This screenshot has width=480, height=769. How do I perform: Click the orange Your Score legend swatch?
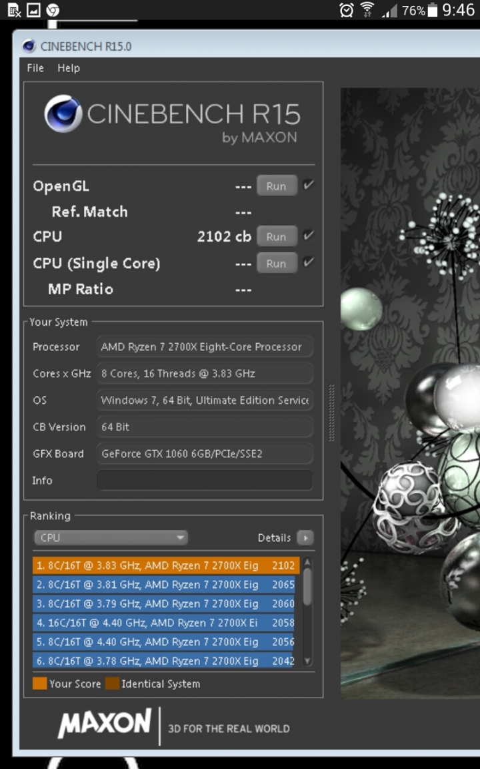tap(40, 683)
